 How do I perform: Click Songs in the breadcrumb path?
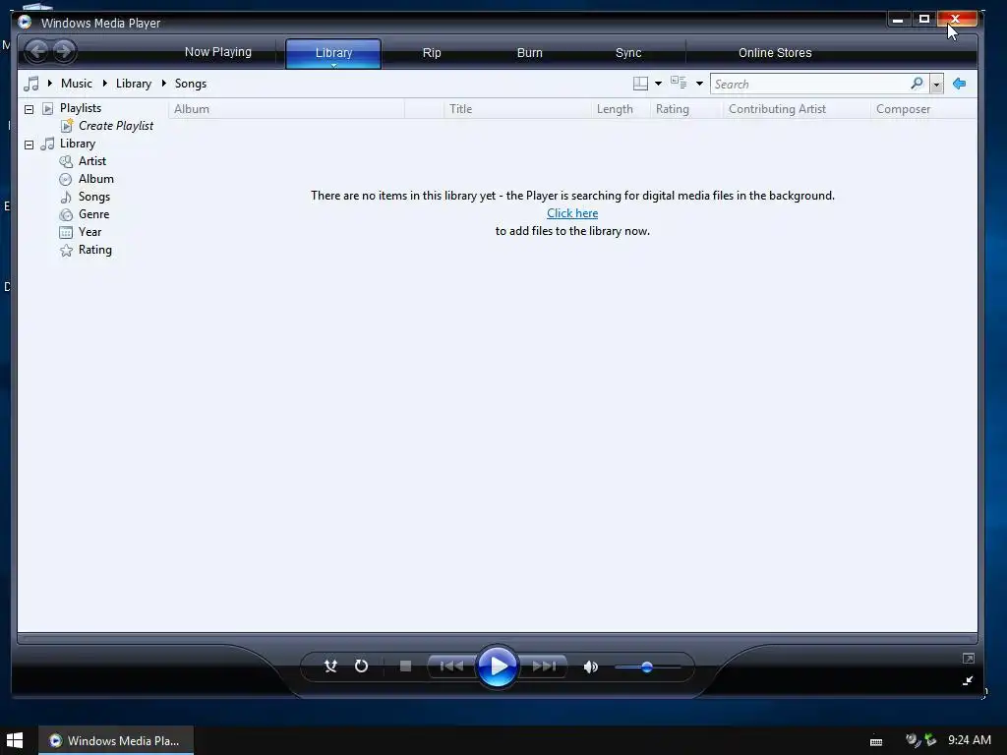[191, 84]
